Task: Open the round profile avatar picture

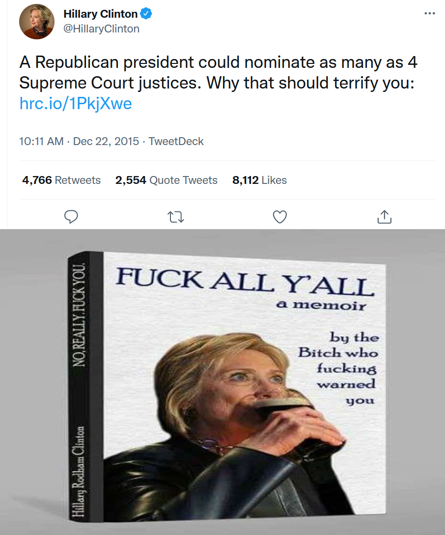Action: coord(36,23)
